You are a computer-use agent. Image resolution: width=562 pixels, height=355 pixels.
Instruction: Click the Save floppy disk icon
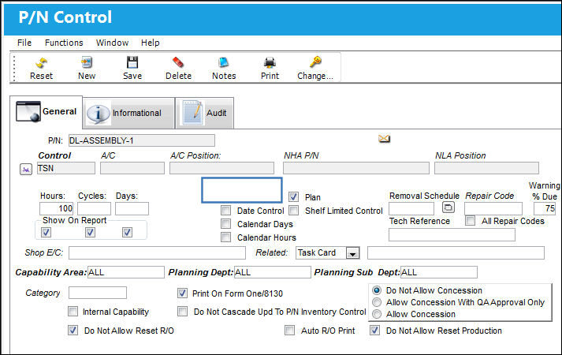[x=132, y=63]
